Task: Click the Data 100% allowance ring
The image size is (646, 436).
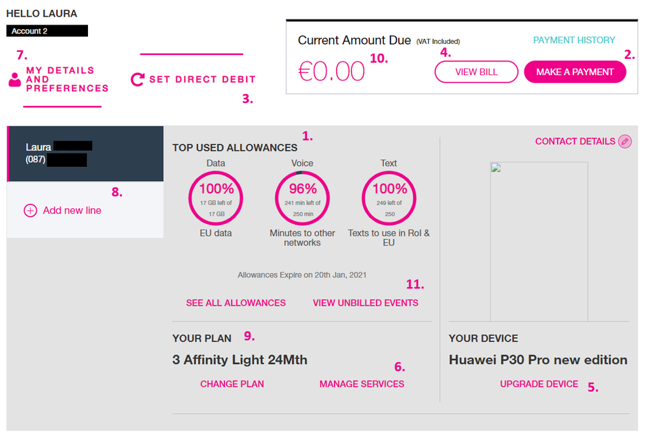Action: pos(216,199)
